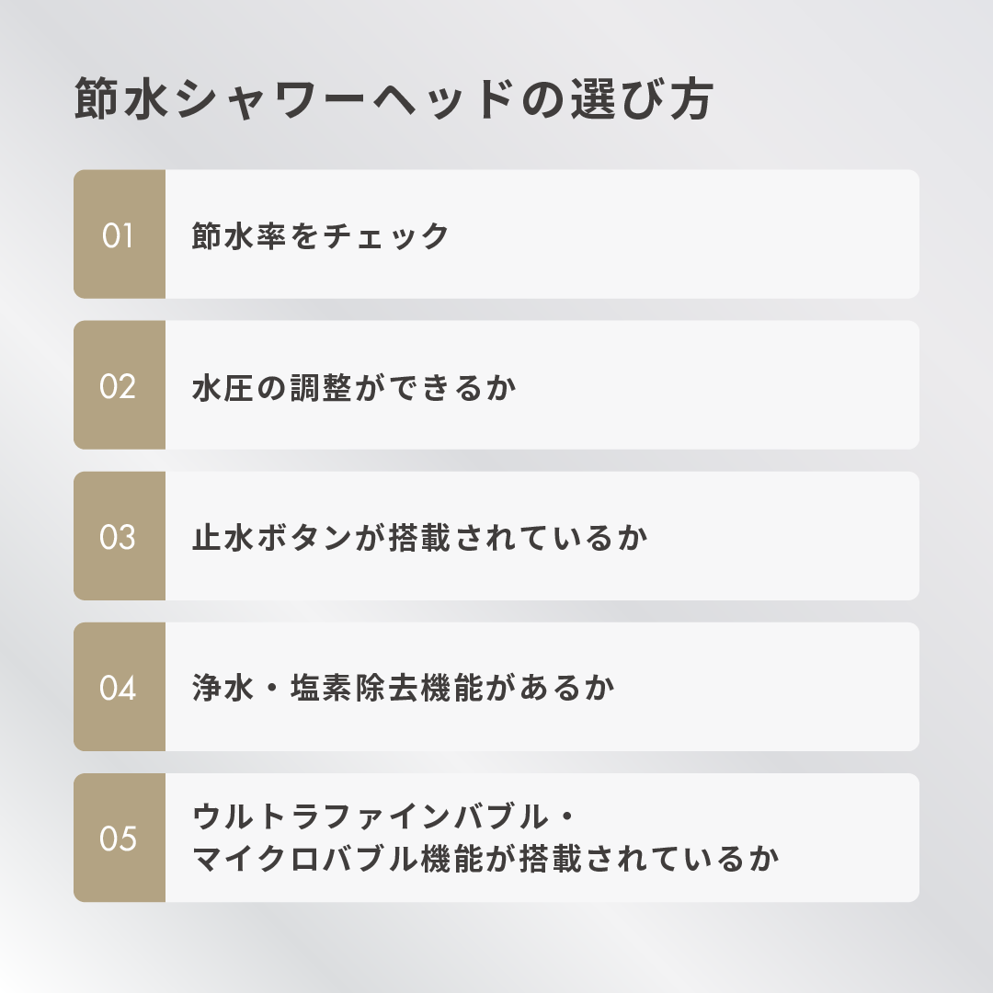Click the 04 number badge
This screenshot has width=993, height=993.
[x=119, y=687]
